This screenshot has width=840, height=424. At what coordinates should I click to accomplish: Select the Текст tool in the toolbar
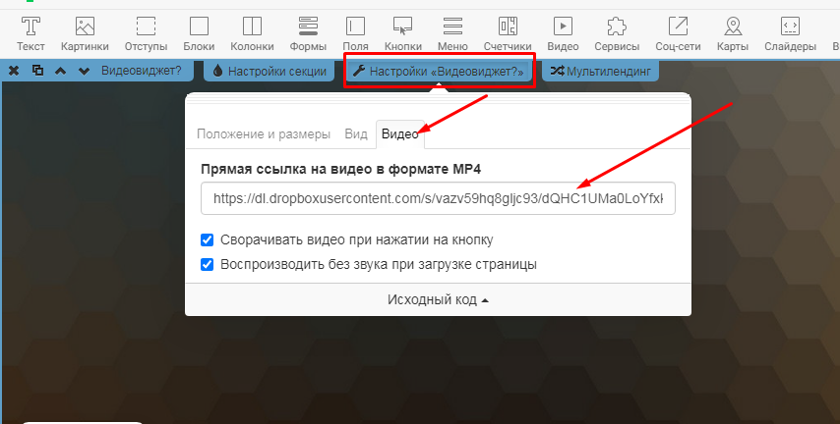[x=31, y=32]
